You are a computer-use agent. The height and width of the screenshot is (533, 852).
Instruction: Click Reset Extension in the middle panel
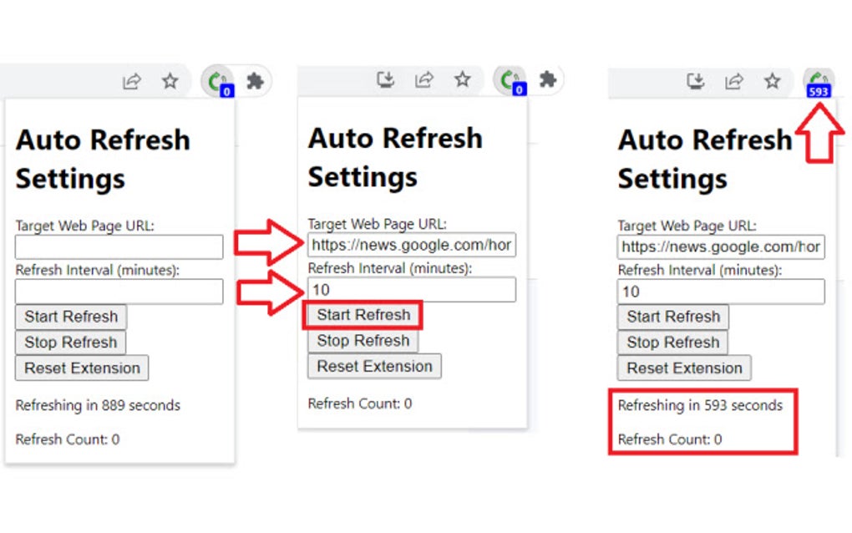(x=373, y=366)
